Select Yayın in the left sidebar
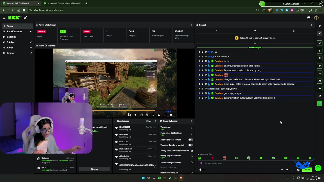This screenshot has width=324, height=182. point(17,26)
